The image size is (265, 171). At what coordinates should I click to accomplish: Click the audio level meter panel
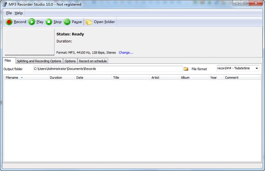click(x=30, y=42)
